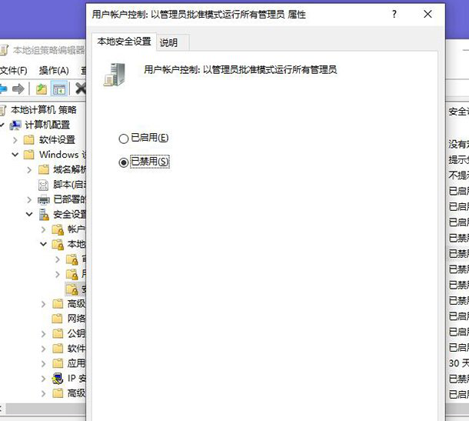Select the 已启用(E) radio button

(124, 139)
